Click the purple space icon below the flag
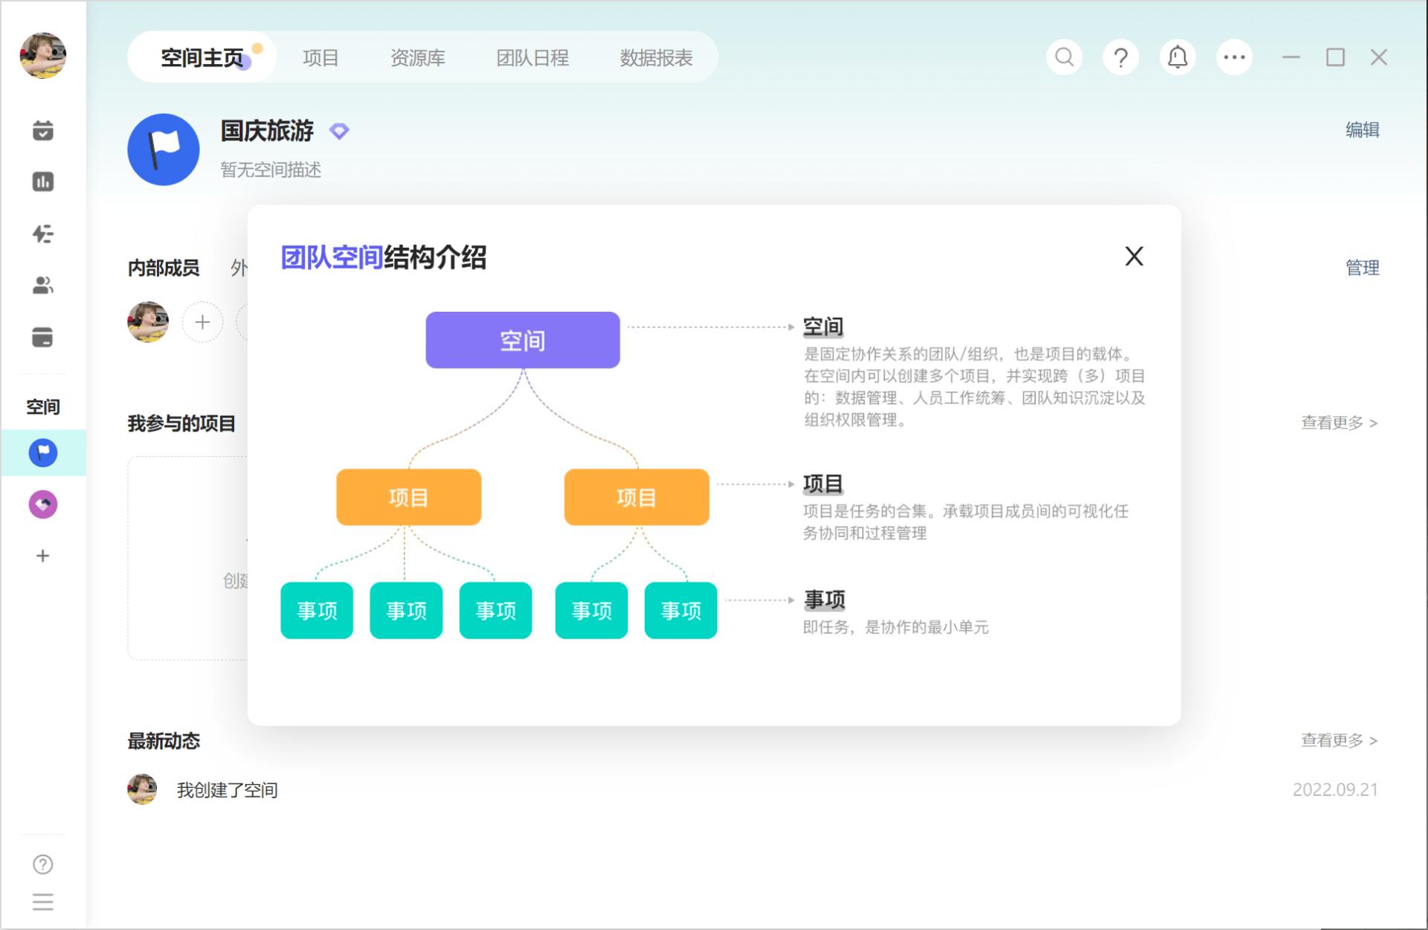Image resolution: width=1428 pixels, height=930 pixels. pyautogui.click(x=43, y=504)
